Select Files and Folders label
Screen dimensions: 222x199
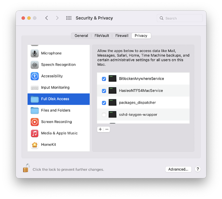(x=55, y=110)
